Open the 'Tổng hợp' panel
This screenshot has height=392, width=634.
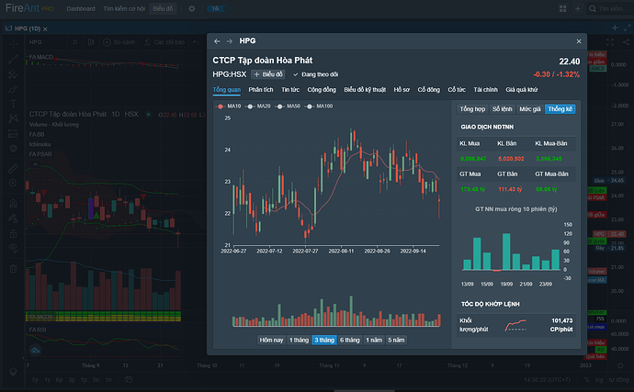point(472,108)
